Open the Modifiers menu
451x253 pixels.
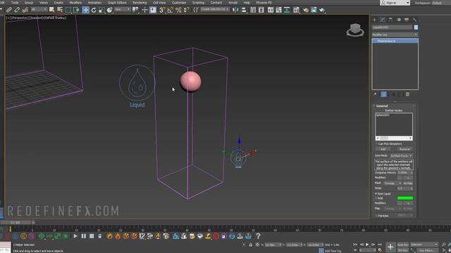[75, 3]
